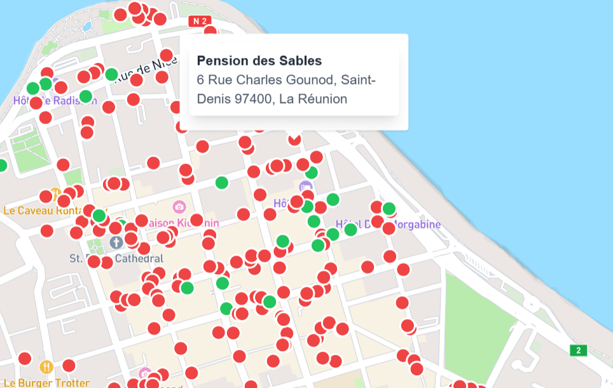Click the Le Burger Trotter text label
This screenshot has width=613, height=388.
click(x=45, y=382)
